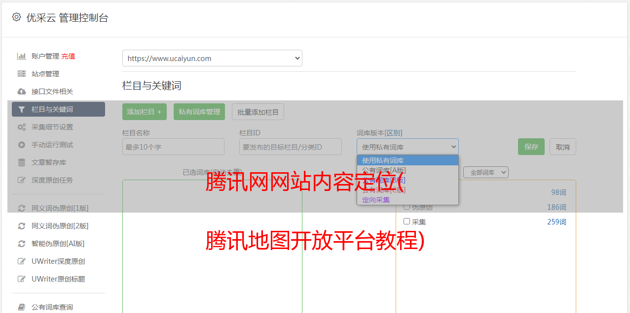Click the 取消 button
This screenshot has height=313, width=630.
563,147
